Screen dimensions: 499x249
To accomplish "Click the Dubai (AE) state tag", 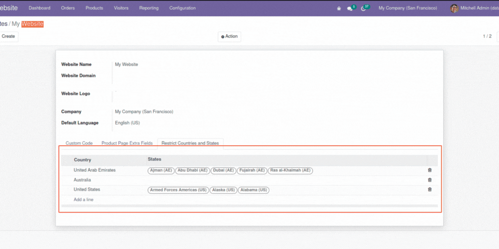I will point(223,171).
